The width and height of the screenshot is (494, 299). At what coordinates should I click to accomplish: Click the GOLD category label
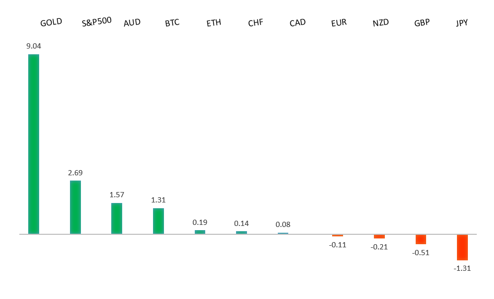point(51,22)
